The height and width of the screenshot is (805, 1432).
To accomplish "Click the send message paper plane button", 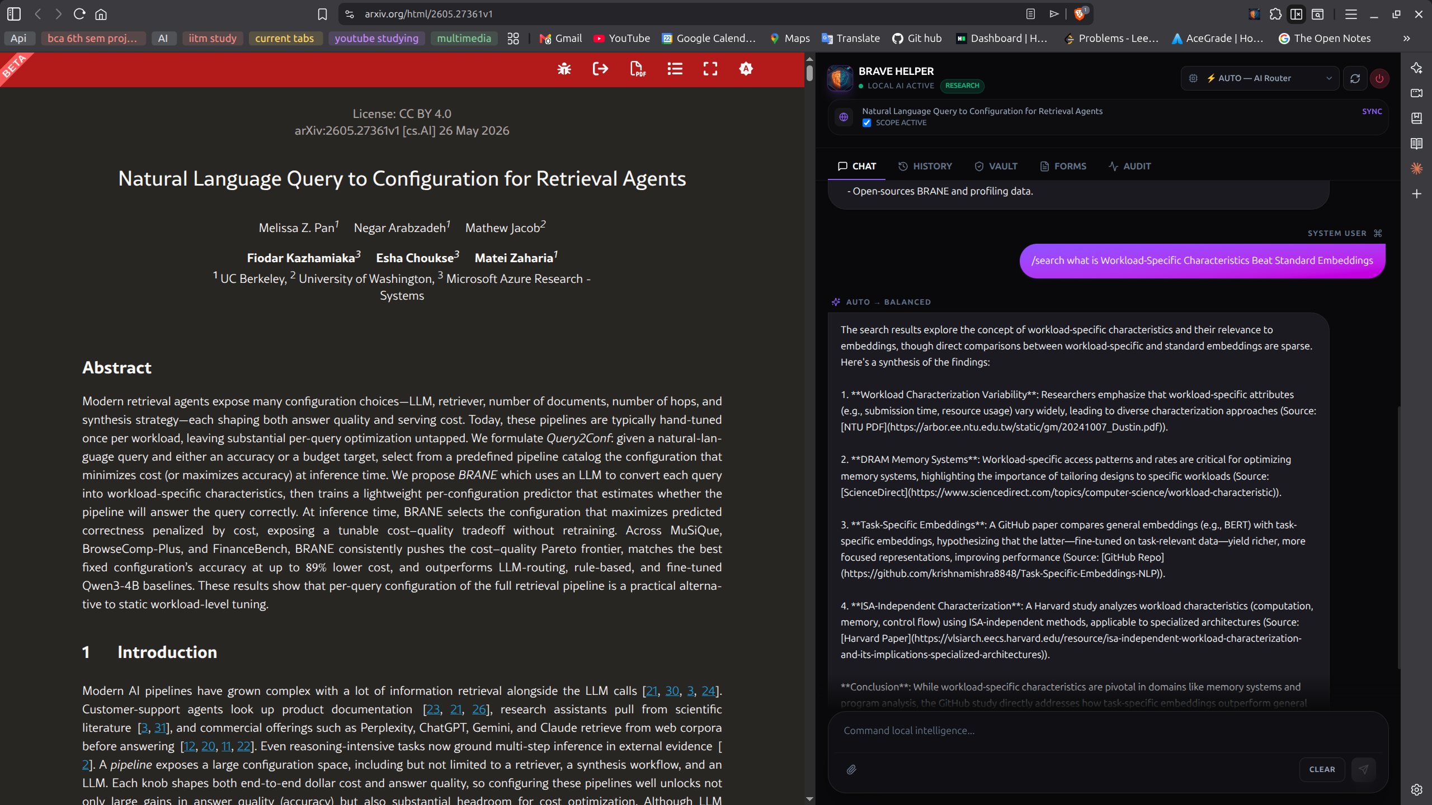I will [x=1363, y=770].
